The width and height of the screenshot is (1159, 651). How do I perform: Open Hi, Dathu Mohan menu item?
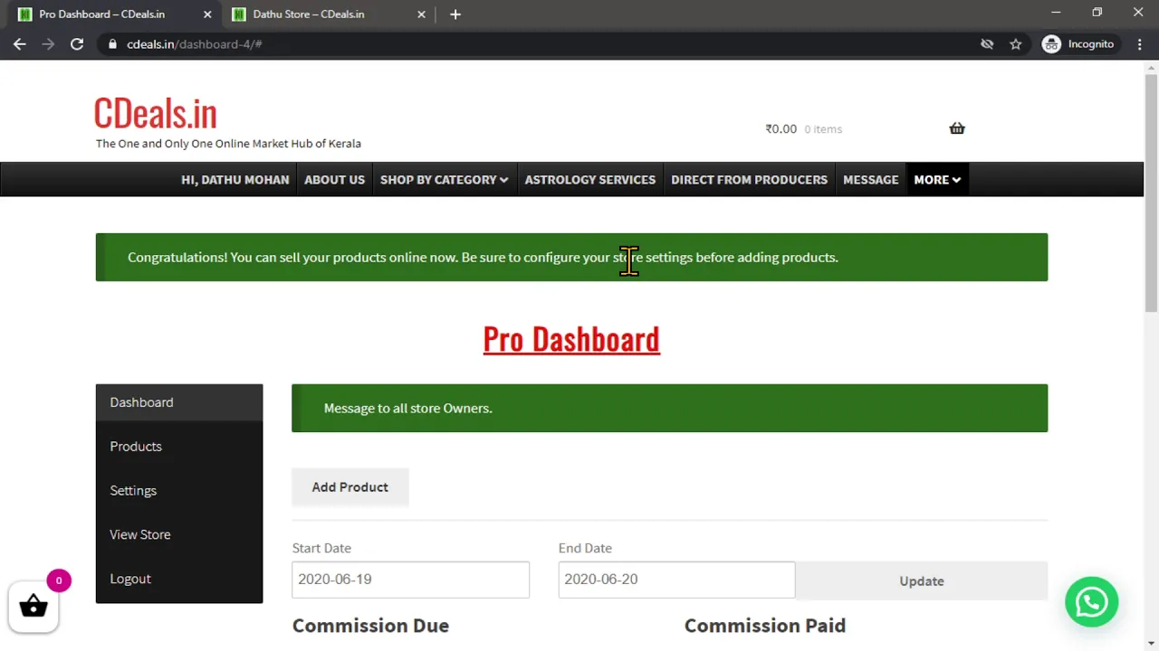tap(235, 179)
